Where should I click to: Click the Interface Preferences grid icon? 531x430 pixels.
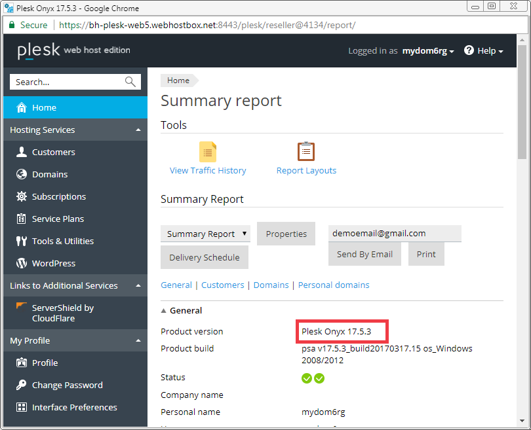(22, 407)
